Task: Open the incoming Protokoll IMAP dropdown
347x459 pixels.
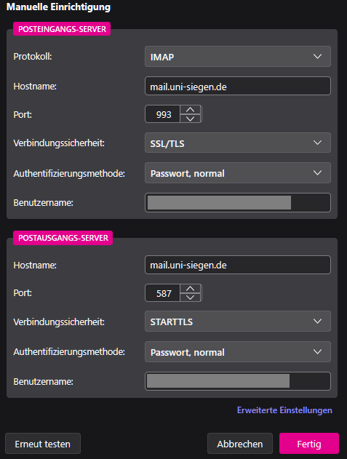Action: coord(237,57)
